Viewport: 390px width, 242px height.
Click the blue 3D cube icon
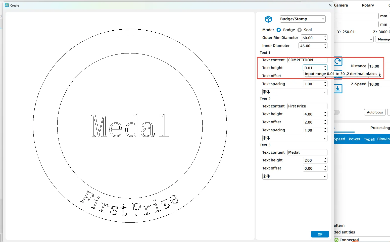click(268, 19)
